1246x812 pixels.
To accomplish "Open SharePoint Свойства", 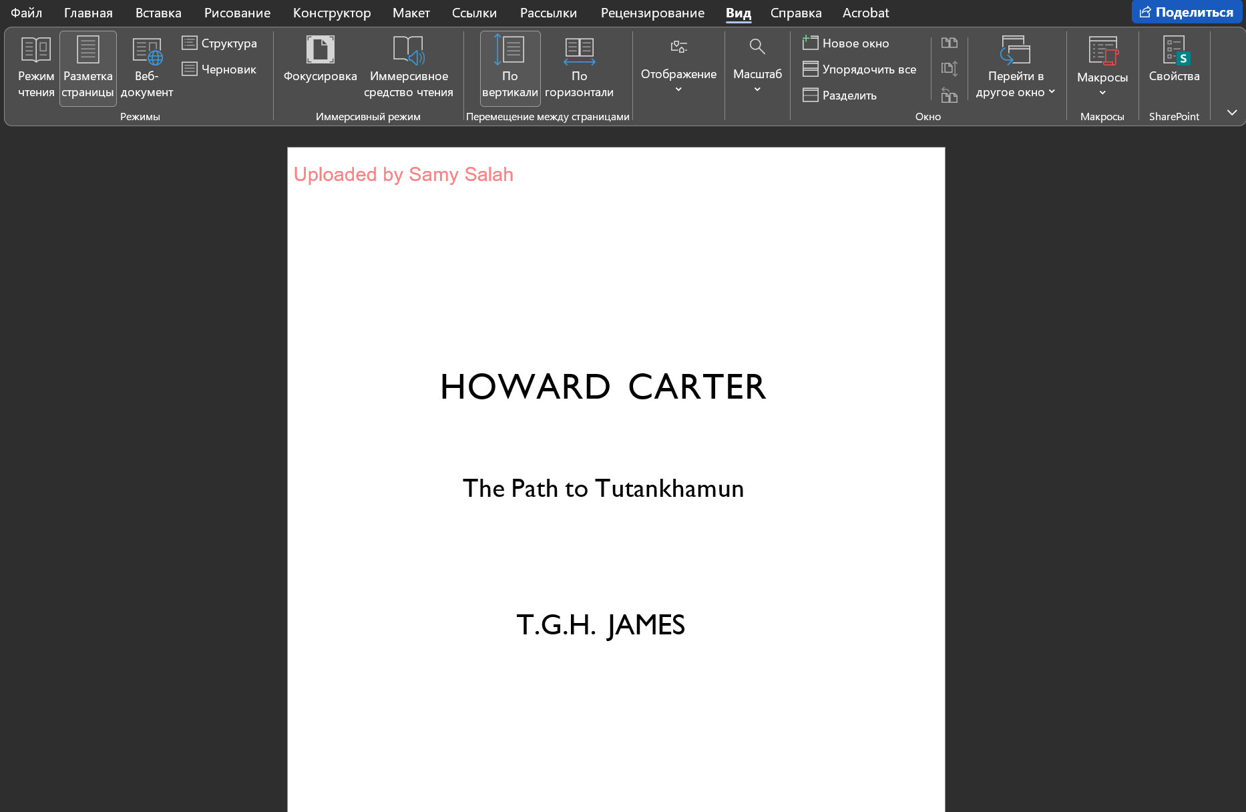I will (x=1174, y=60).
